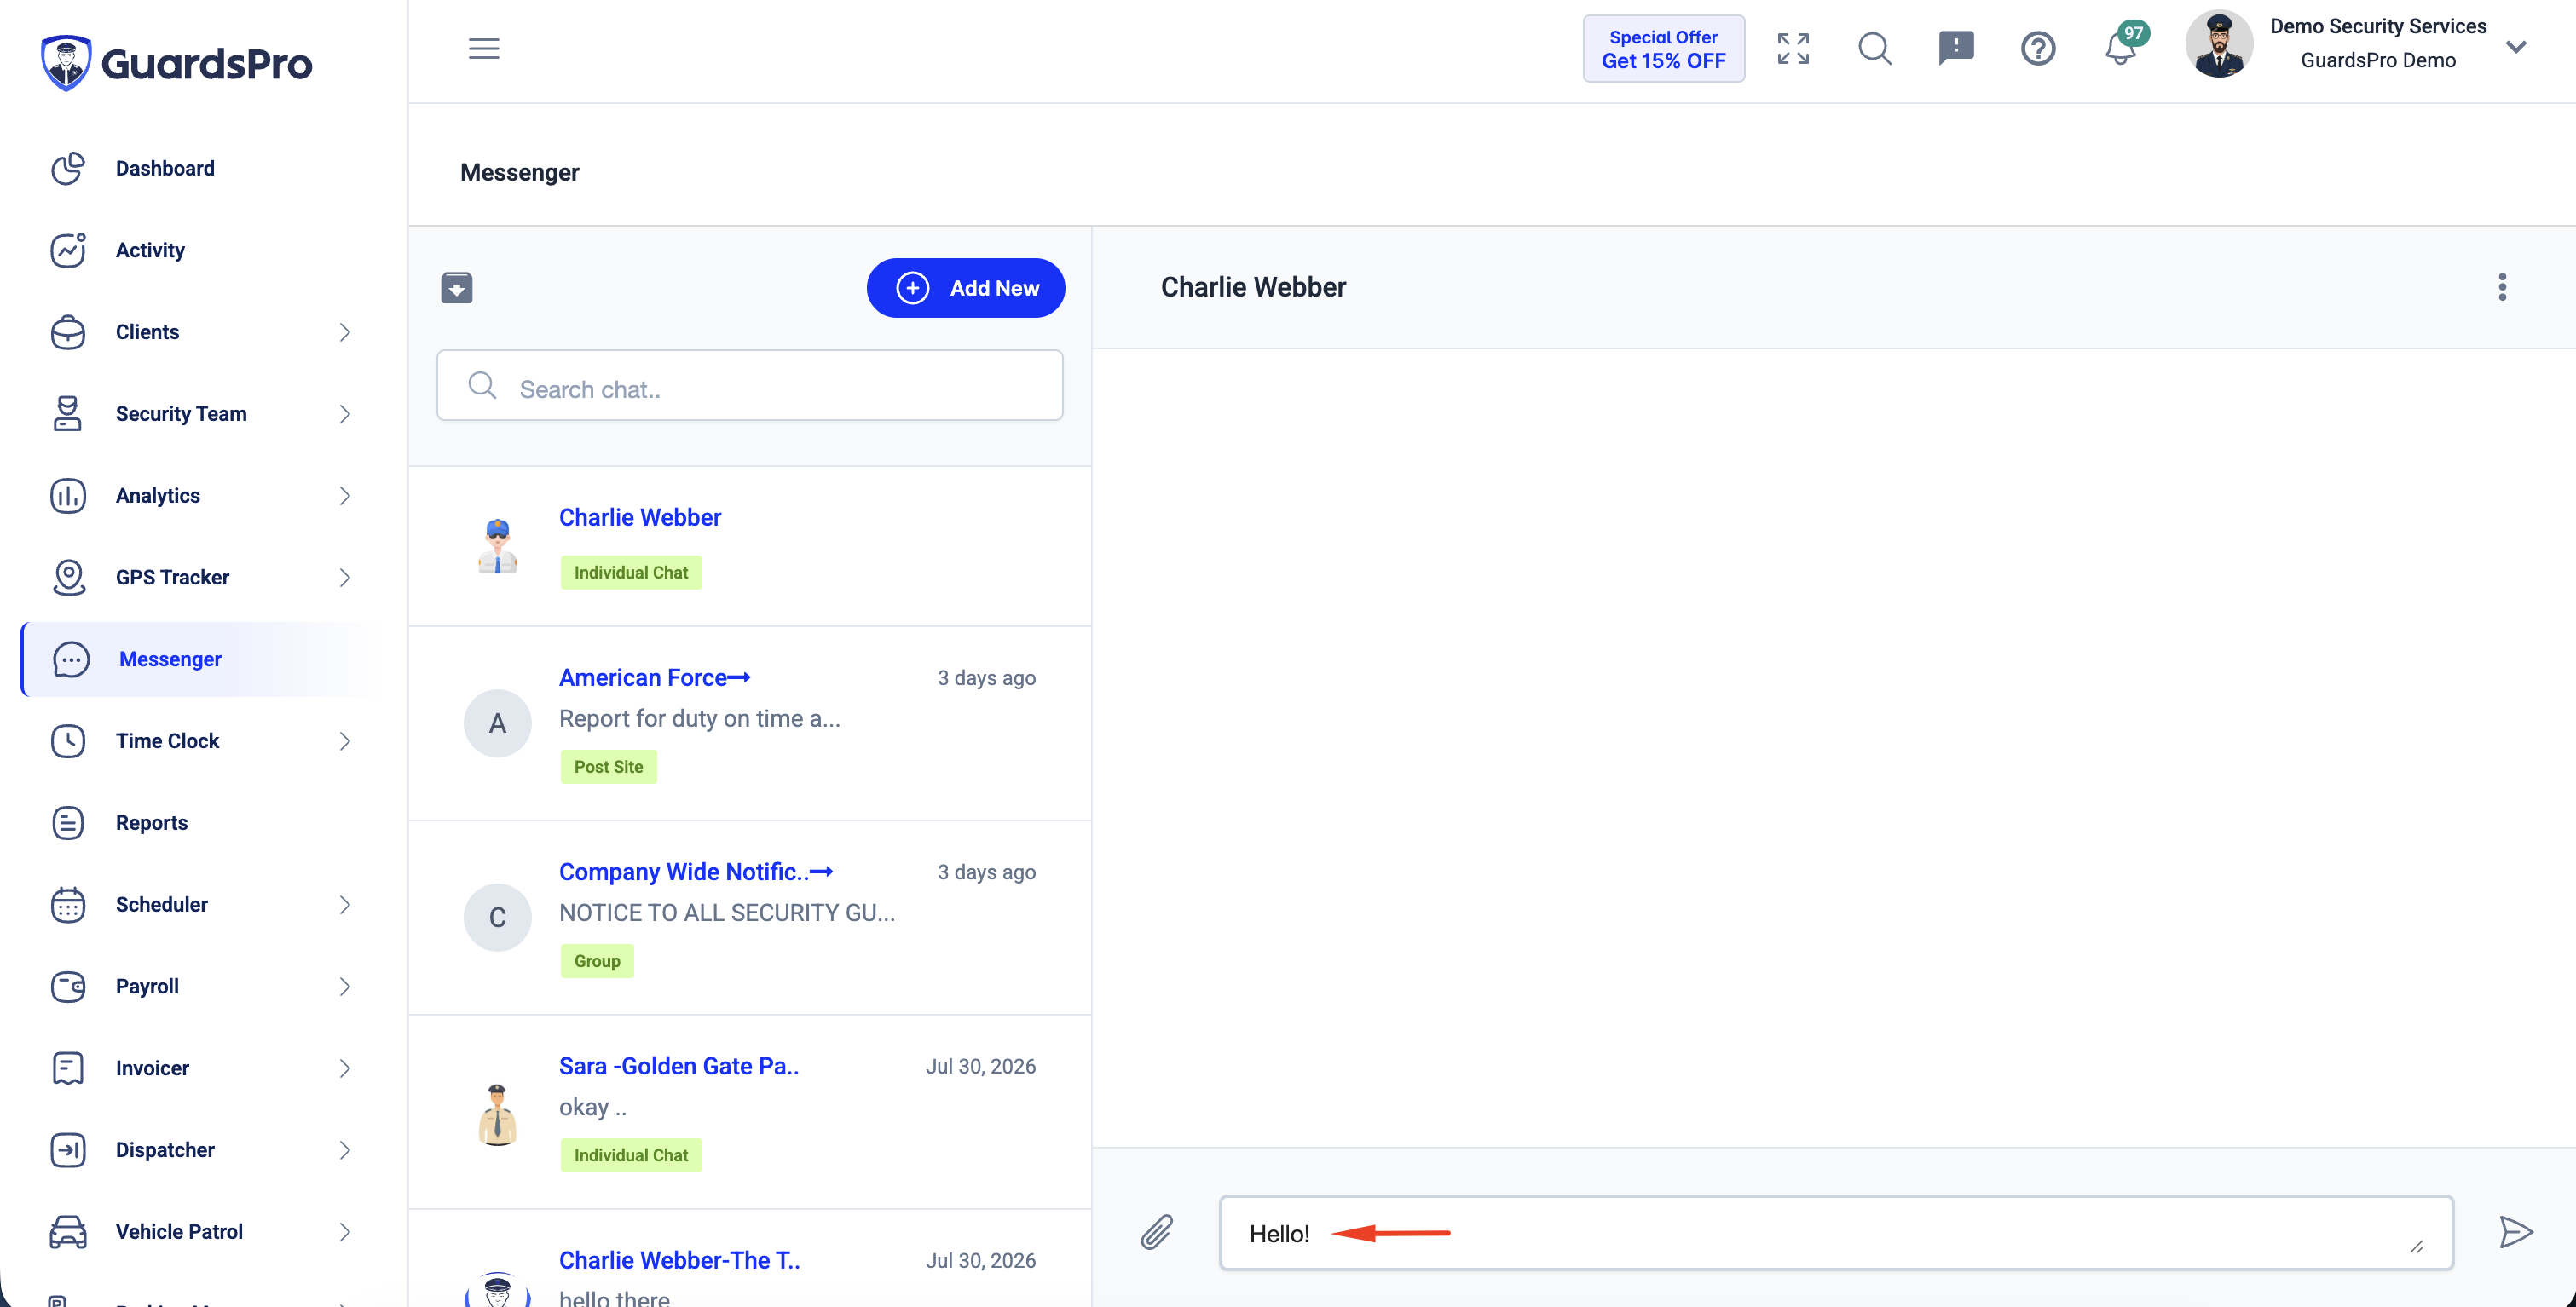The width and height of the screenshot is (2576, 1307).
Task: Click the Jul 30, 2026 date on Sara chat
Action: click(x=981, y=1066)
